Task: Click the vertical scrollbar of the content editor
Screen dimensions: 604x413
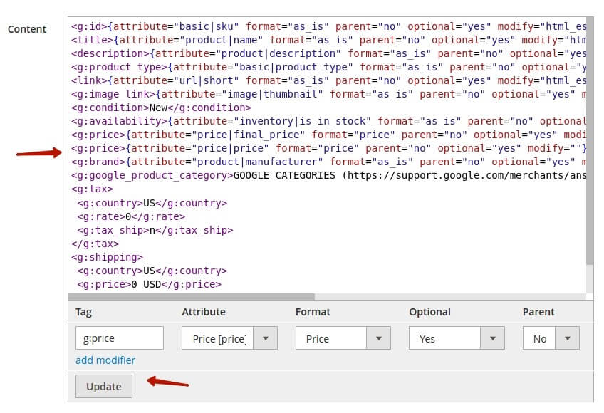Action: (589, 142)
